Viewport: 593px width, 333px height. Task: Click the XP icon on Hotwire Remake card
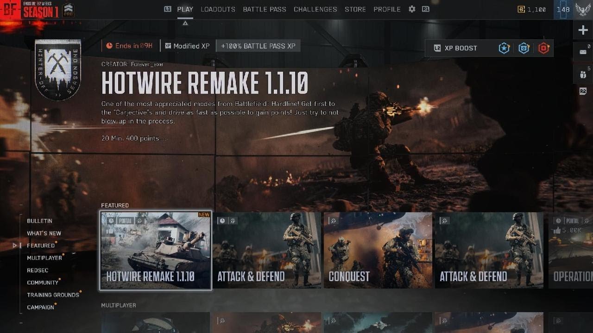click(139, 221)
